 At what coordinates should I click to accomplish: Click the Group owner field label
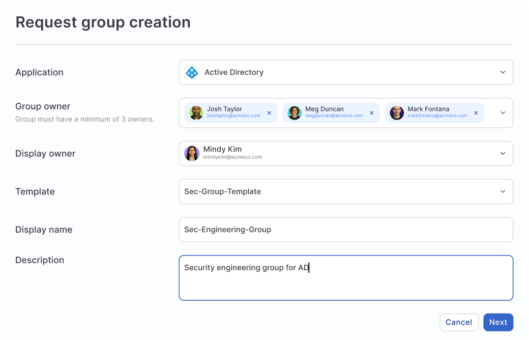[x=43, y=106]
